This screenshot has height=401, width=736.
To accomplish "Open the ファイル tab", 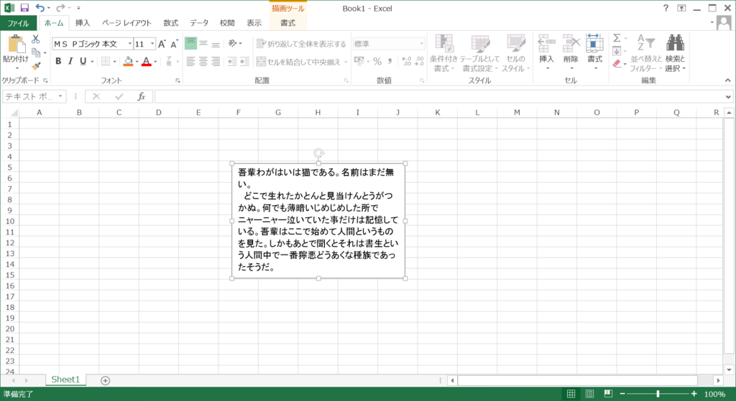I will tap(18, 23).
